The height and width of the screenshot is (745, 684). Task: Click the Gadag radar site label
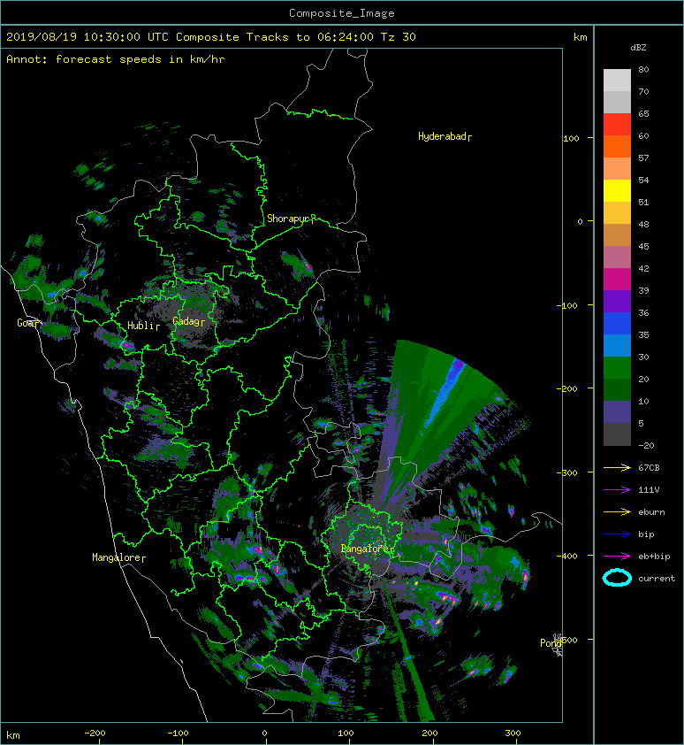(x=188, y=322)
